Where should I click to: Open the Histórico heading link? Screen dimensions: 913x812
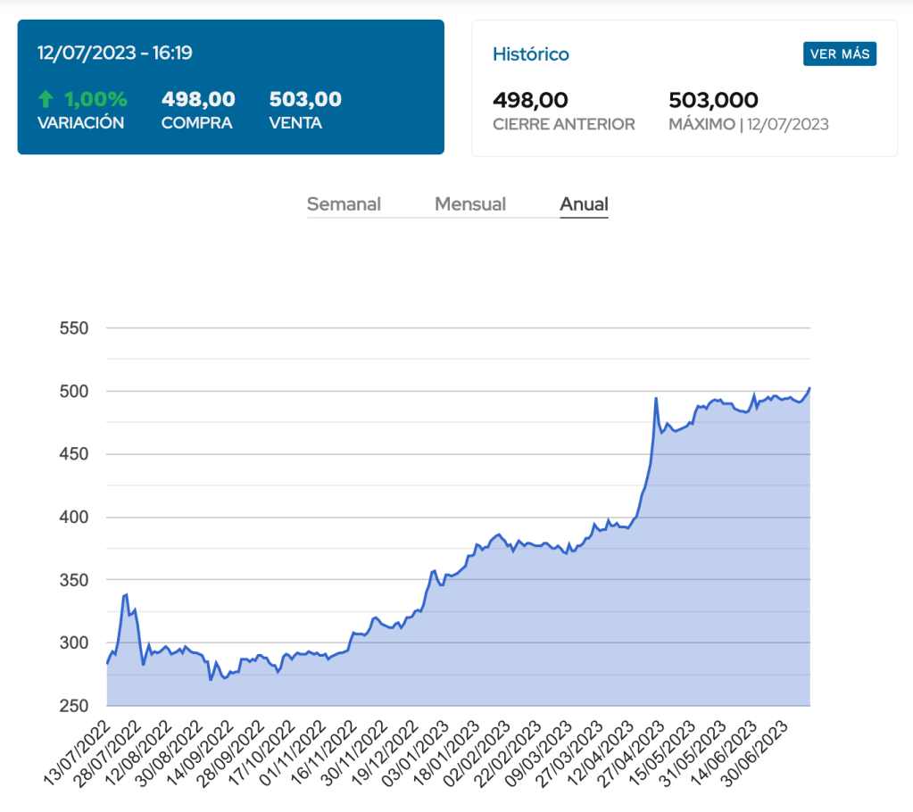530,54
